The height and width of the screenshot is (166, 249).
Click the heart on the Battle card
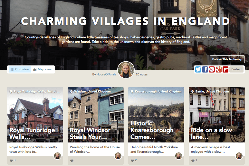click(x=193, y=161)
